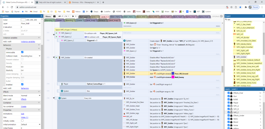The width and height of the screenshot is (265, 129).
Task: Collapse the Behaviors section
Action: pyautogui.click(x=39, y=45)
